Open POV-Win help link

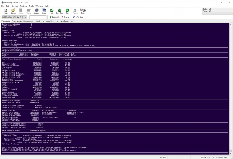55,17
